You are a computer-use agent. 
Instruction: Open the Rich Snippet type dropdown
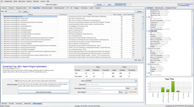click(123, 92)
